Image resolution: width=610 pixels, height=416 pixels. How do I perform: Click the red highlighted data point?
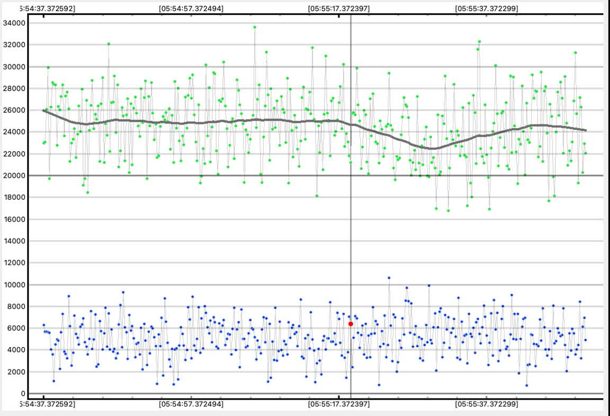coord(351,324)
